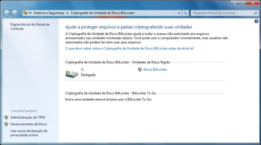Click the magnifier search icon
Image resolution: width=261 pixels, height=145 pixels.
[x=255, y=13]
